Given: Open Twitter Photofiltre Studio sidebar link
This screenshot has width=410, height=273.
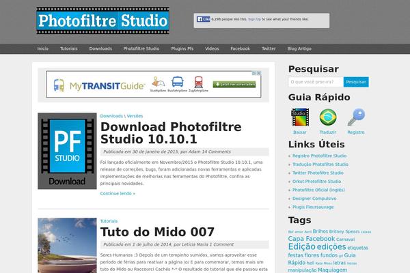Looking at the screenshot, I should pos(318,173).
